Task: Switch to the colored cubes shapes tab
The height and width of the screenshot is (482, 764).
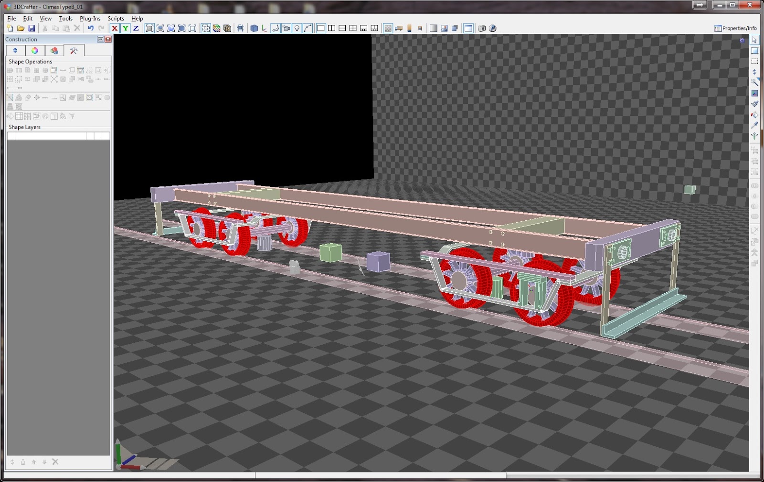Action: [x=54, y=51]
